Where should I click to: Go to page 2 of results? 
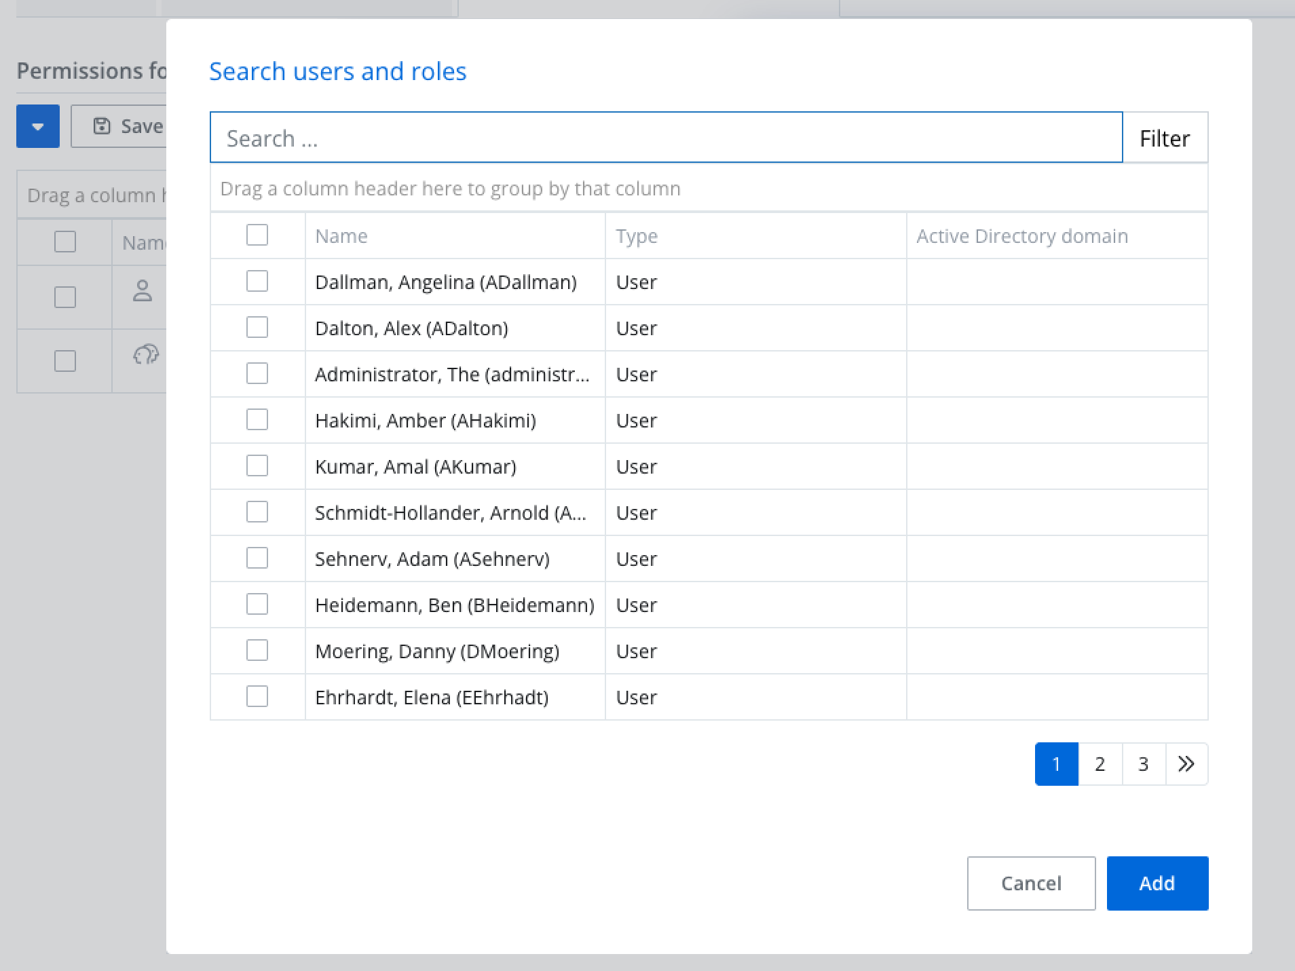coord(1100,764)
